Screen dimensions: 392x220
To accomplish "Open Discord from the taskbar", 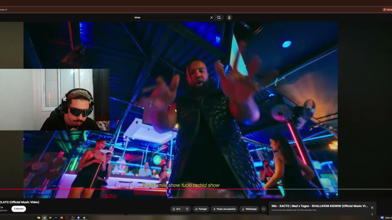I will pyautogui.click(x=78, y=218).
